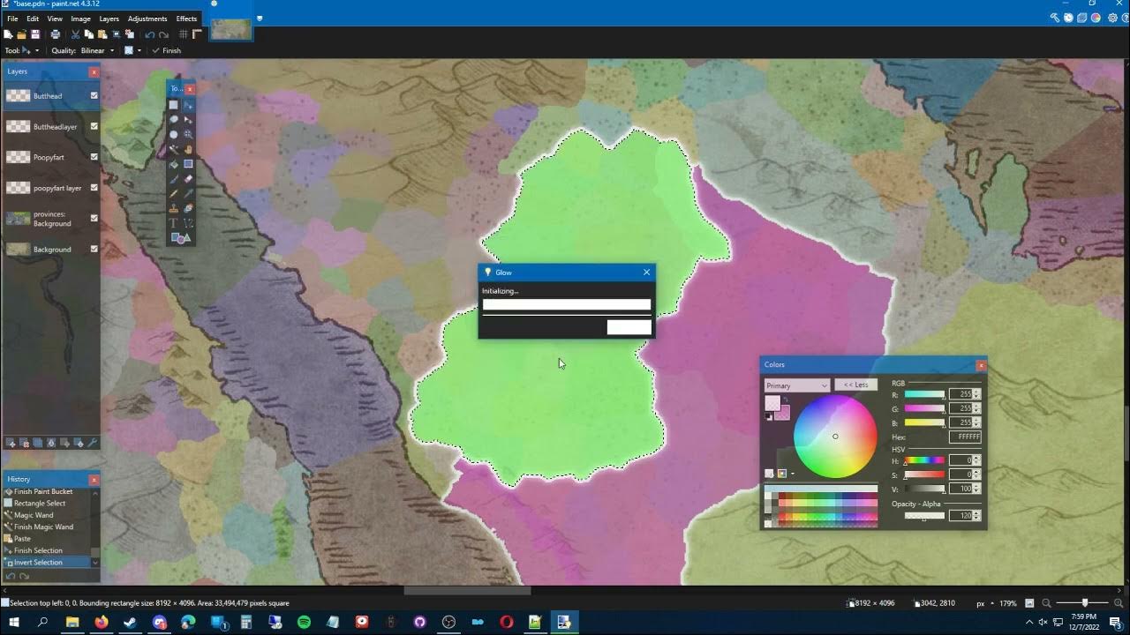The image size is (1130, 635).
Task: Click the Finish button in the toolbar
Action: tap(167, 50)
